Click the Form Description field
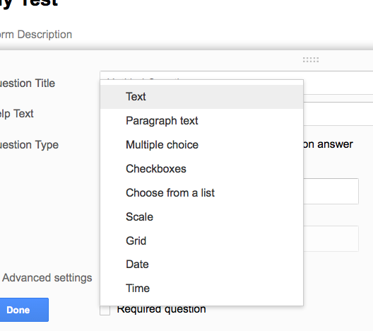 coord(36,35)
